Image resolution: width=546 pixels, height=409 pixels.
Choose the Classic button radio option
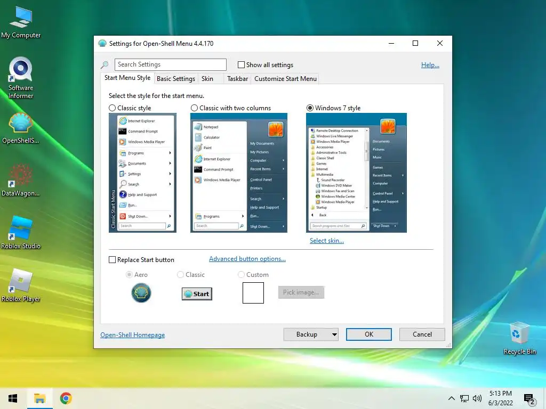click(180, 275)
